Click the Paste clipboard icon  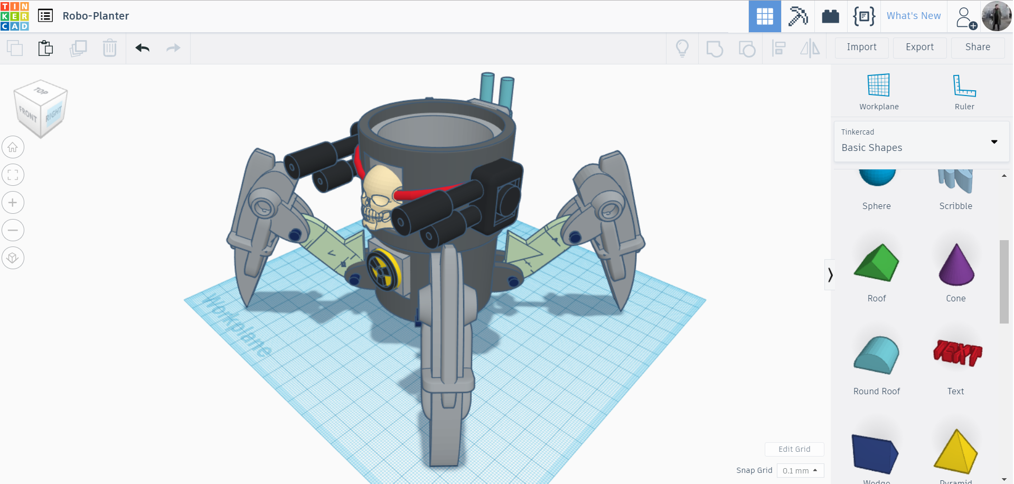coord(46,48)
